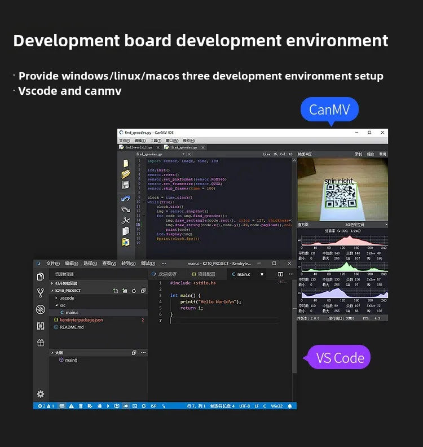Viewport: 423px width, 447px height.
Task: Click LF line ending in status bar
Action: [257, 406]
